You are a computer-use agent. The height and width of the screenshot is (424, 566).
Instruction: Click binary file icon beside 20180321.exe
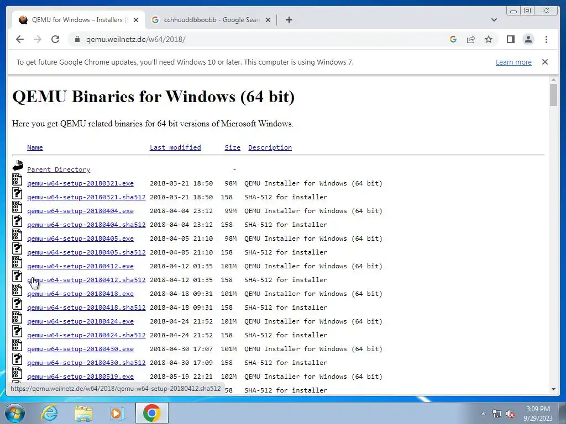click(17, 179)
